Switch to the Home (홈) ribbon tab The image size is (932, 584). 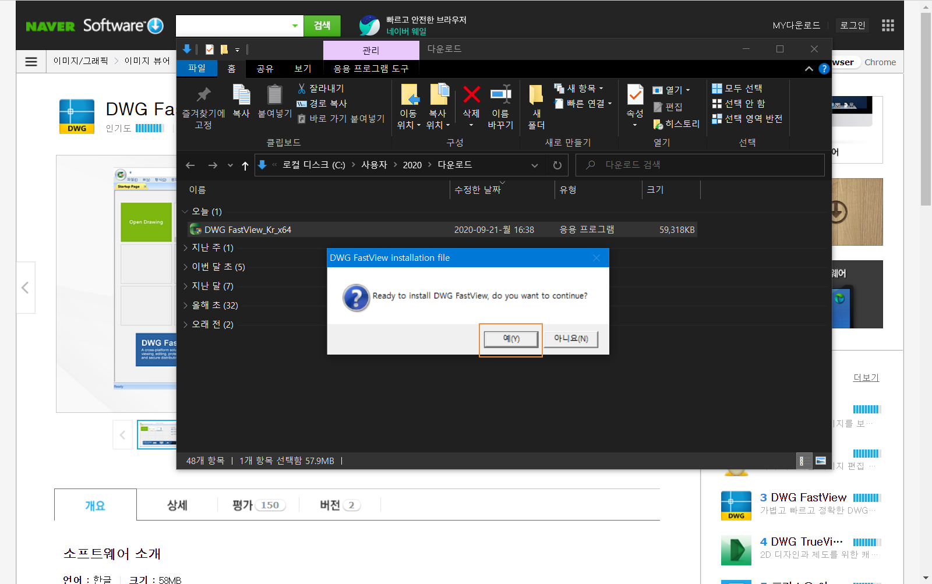231,68
